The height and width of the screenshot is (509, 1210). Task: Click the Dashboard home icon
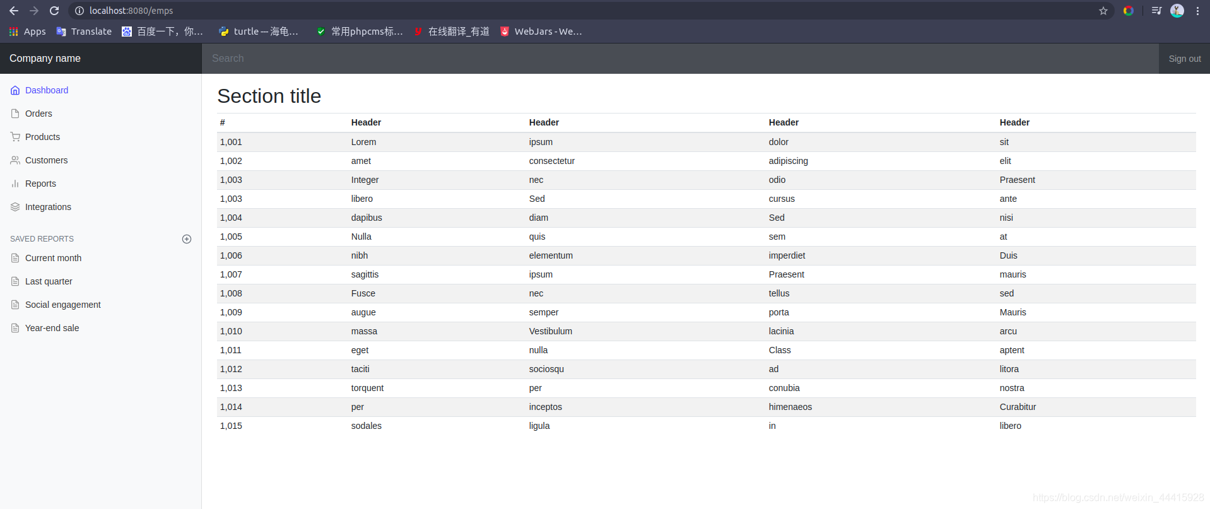pos(15,90)
